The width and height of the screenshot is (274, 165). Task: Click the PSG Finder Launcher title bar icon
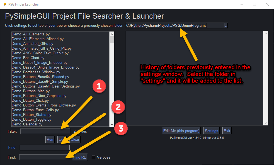(5, 4)
